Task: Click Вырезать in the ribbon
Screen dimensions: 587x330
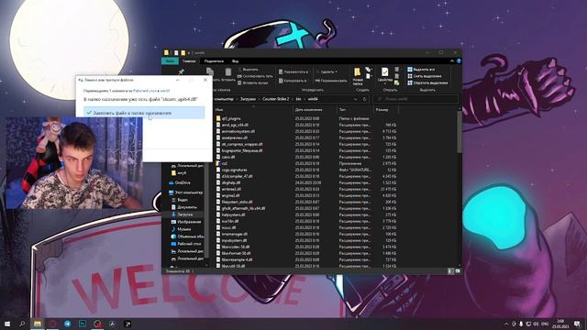Action: tap(249, 70)
